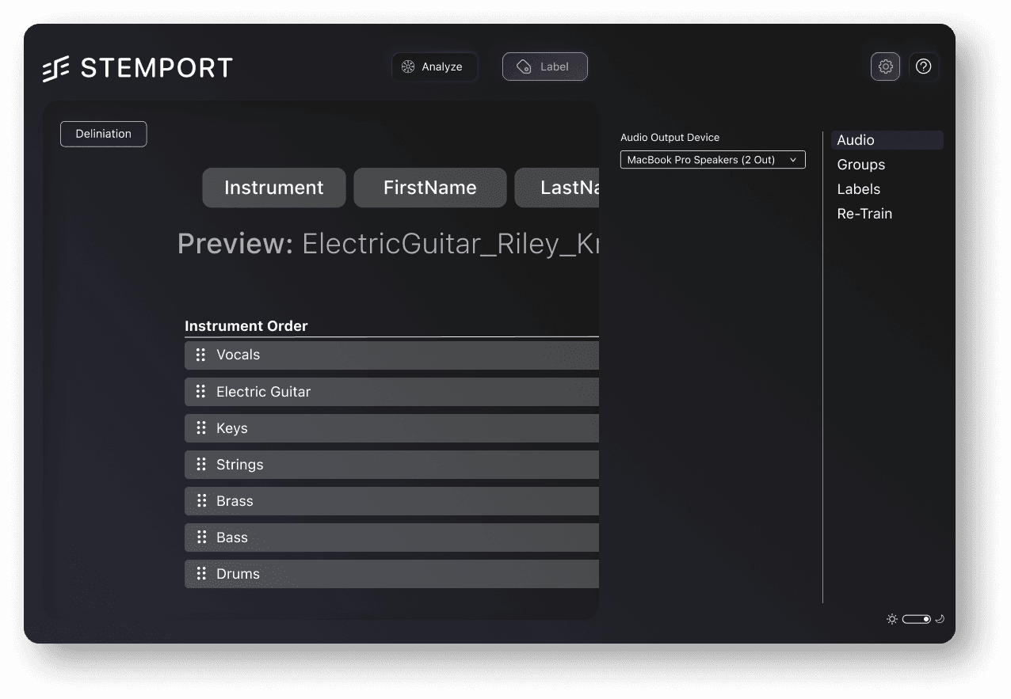Screen dimensions: 1011x699
Task: Click drag handle beside Electric Guitar
Action: coord(200,391)
